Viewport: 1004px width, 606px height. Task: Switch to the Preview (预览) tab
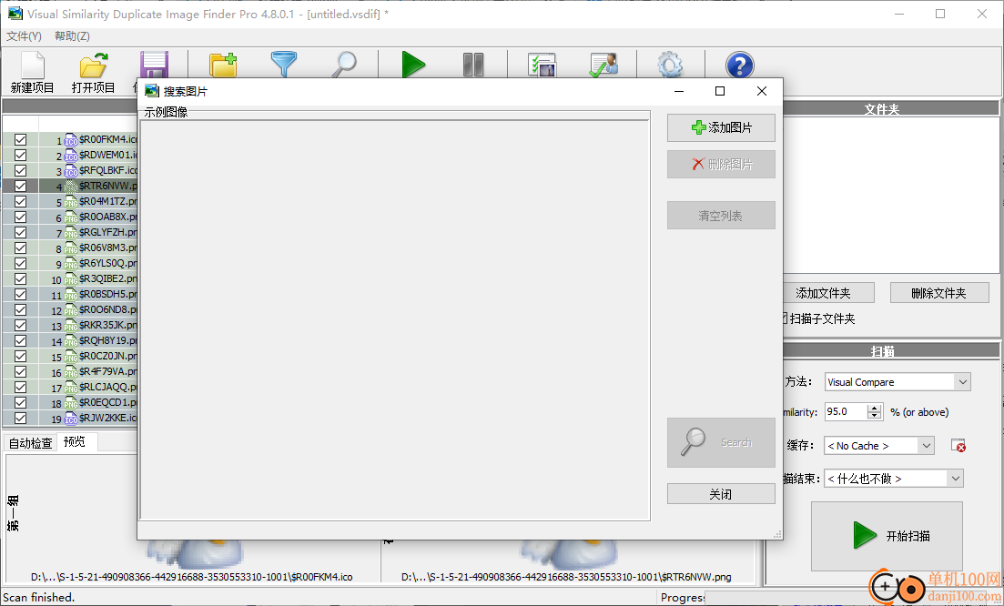coord(75,441)
